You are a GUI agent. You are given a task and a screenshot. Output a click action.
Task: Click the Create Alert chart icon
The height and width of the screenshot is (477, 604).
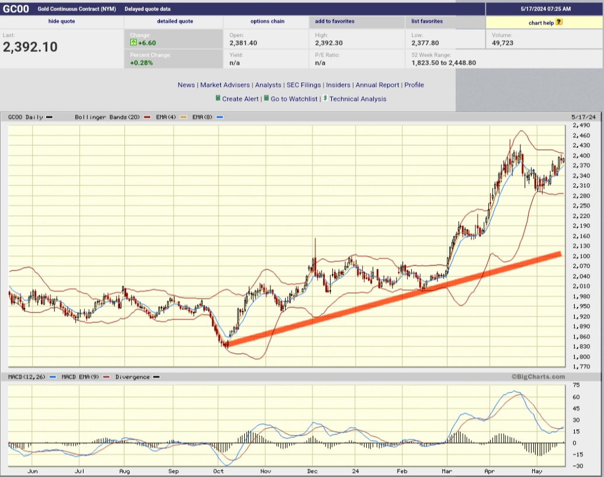tap(218, 99)
